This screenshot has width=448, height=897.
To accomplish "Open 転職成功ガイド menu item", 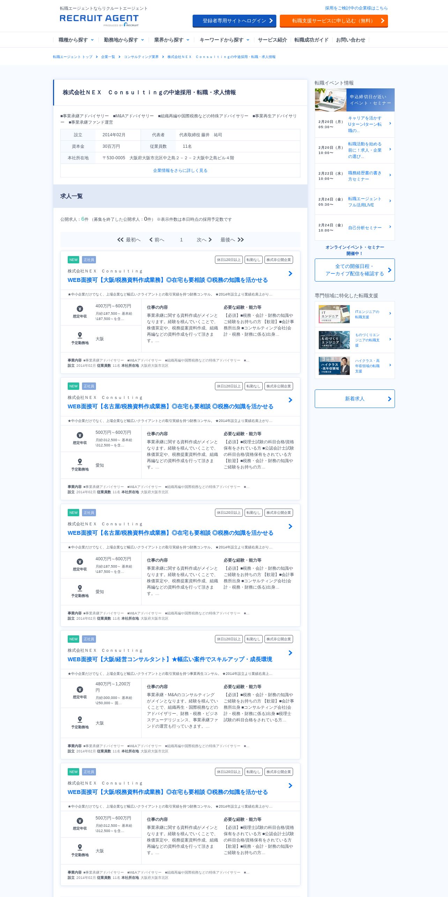I will pos(312,40).
